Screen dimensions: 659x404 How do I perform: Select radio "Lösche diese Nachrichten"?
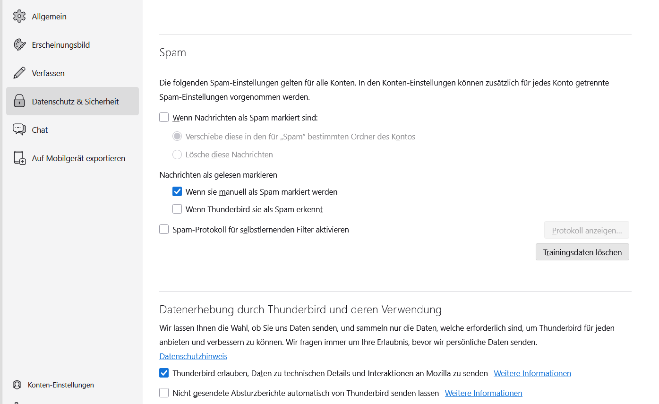click(x=177, y=155)
